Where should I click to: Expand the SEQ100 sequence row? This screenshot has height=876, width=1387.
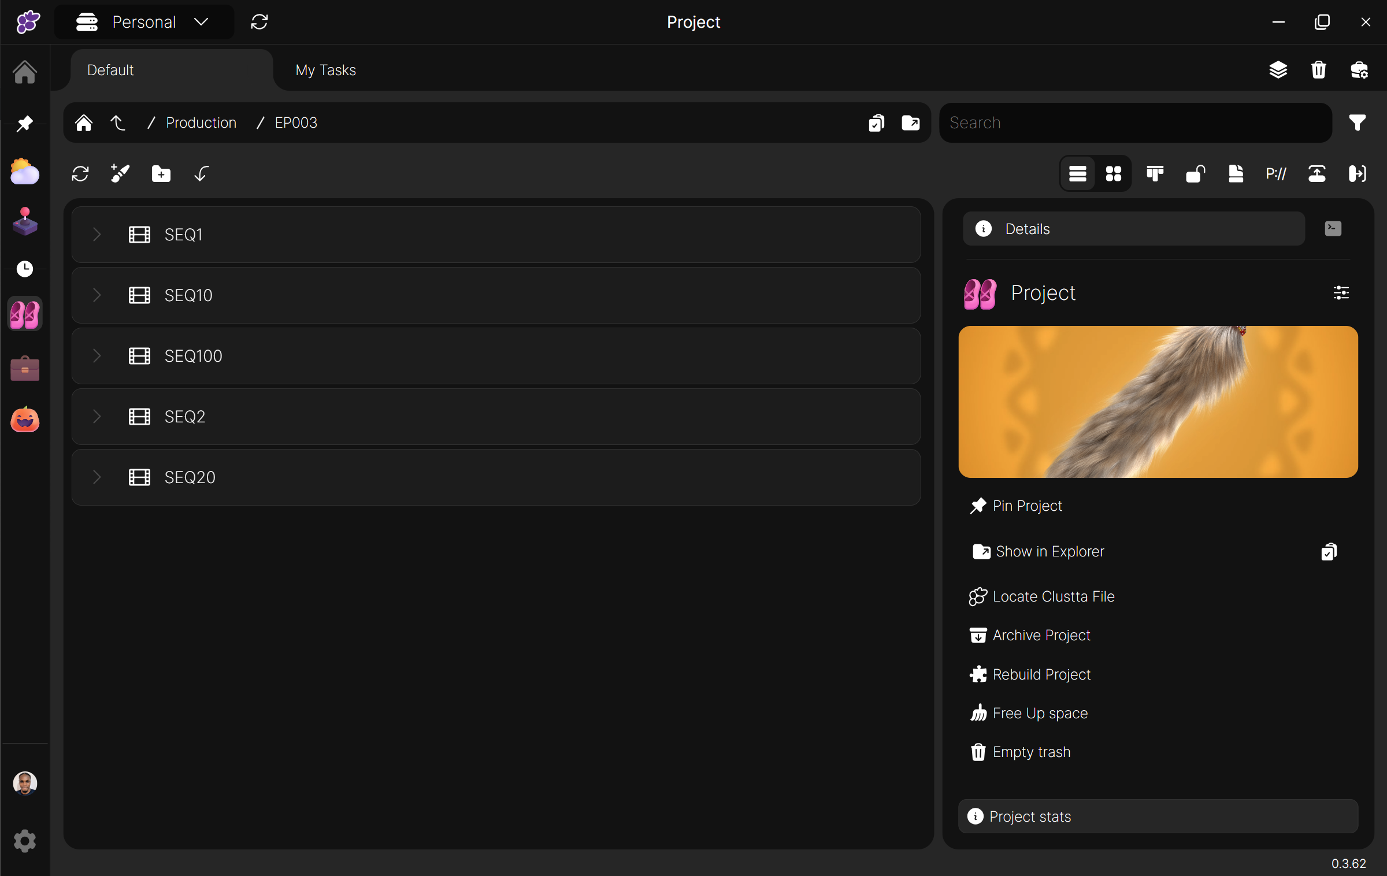tap(97, 356)
